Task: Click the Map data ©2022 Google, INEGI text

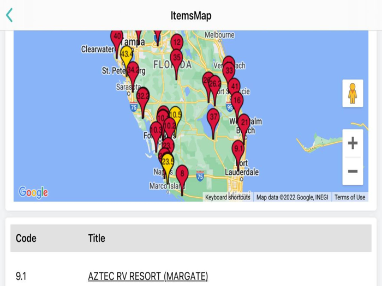Action: (x=292, y=197)
